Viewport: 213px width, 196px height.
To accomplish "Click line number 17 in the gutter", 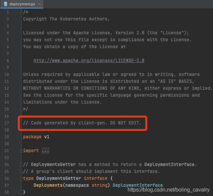I will [7, 123].
